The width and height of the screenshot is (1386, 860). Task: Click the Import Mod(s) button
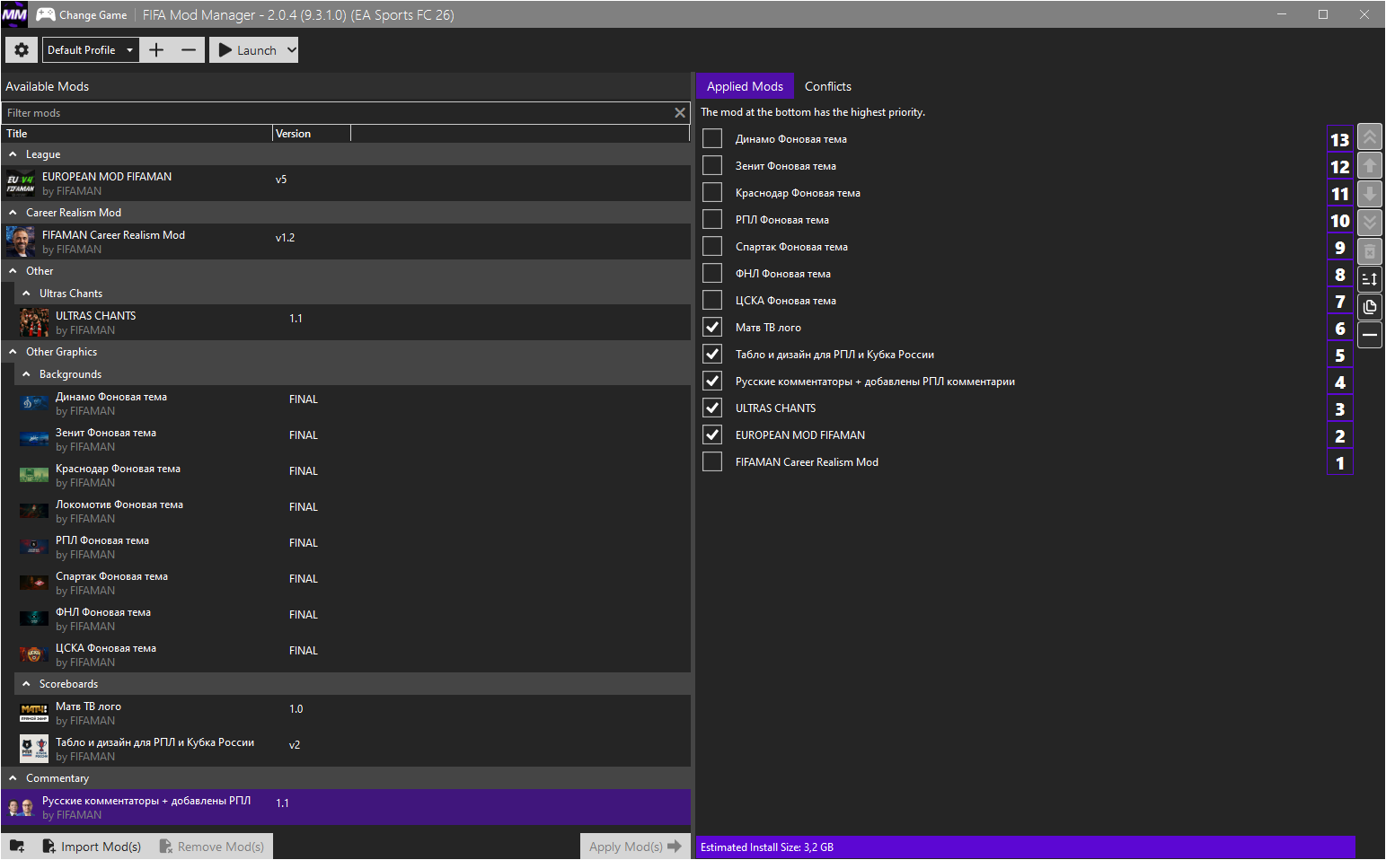(x=92, y=847)
